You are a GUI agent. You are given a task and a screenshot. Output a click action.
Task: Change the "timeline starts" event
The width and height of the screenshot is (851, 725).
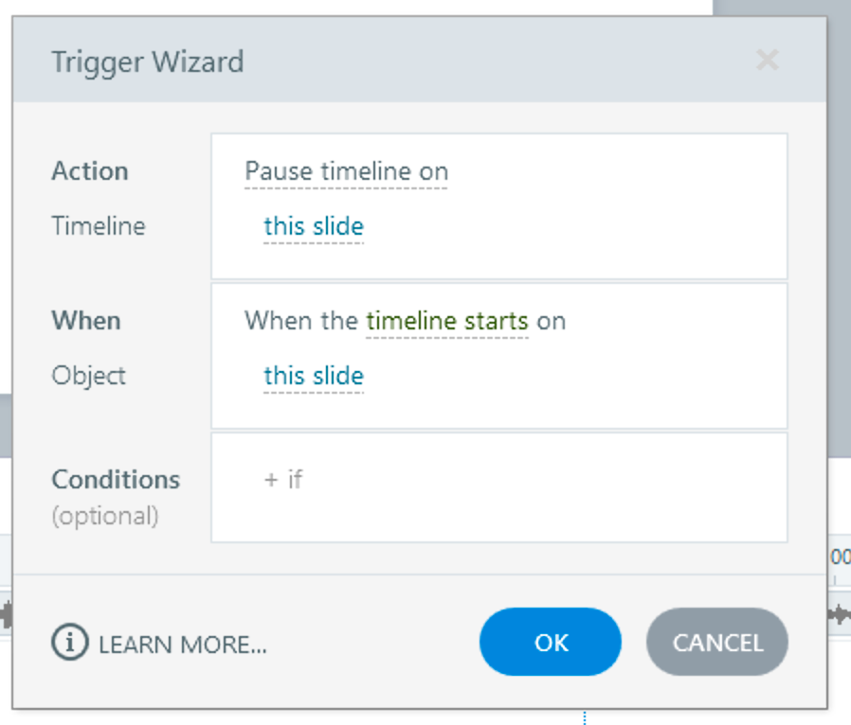[x=446, y=321]
